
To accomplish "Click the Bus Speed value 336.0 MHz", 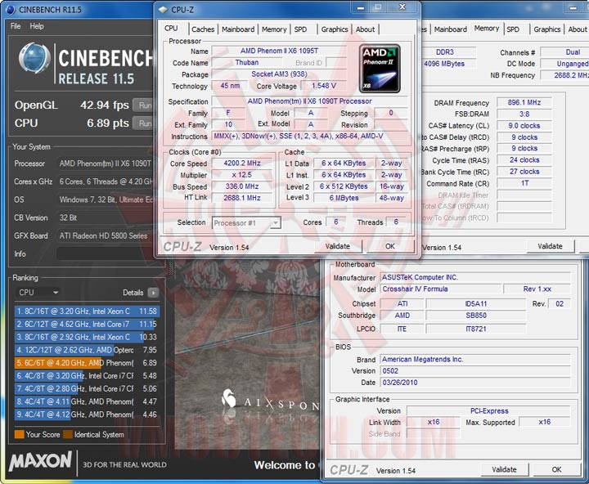I will [x=242, y=186].
